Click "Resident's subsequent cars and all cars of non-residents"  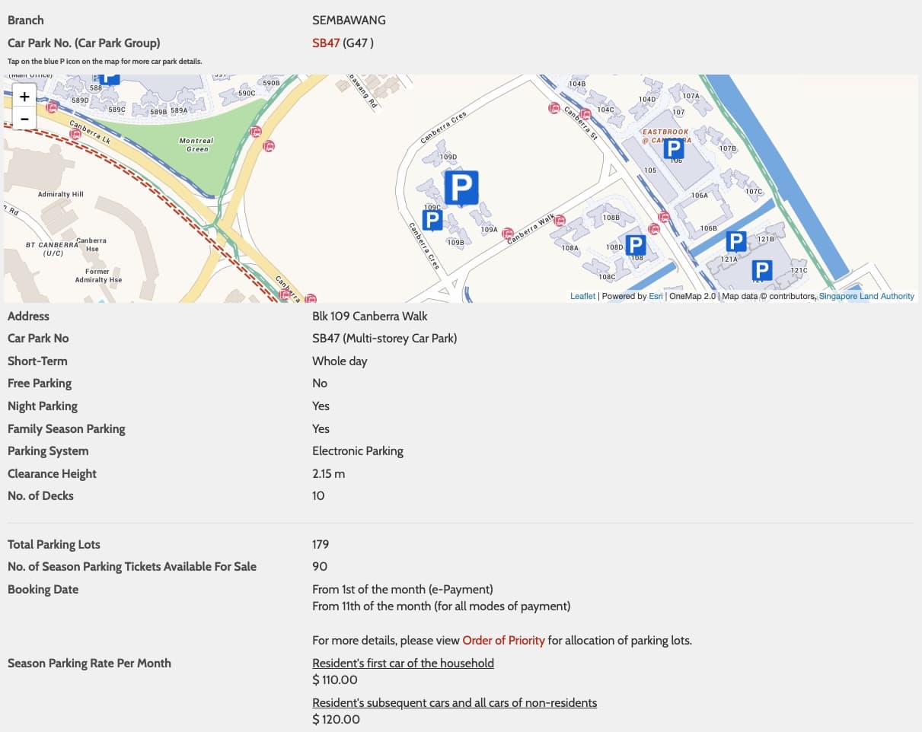[x=455, y=702]
